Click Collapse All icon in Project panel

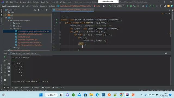coord(42,10)
